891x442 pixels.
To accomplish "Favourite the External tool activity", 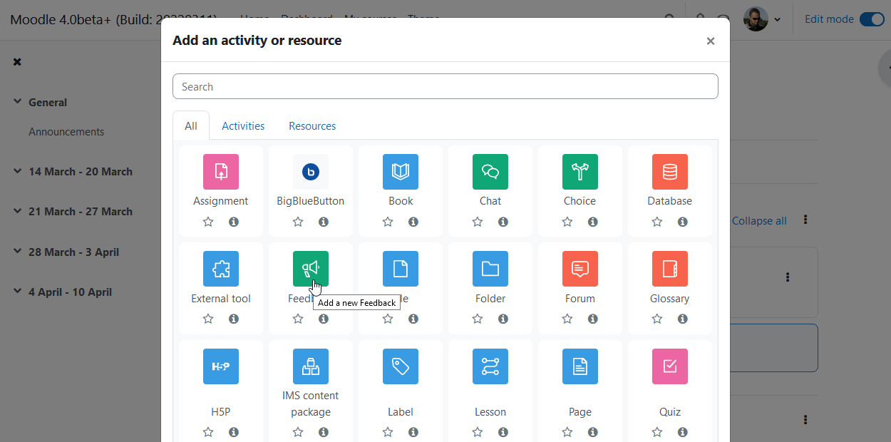I will 208,319.
